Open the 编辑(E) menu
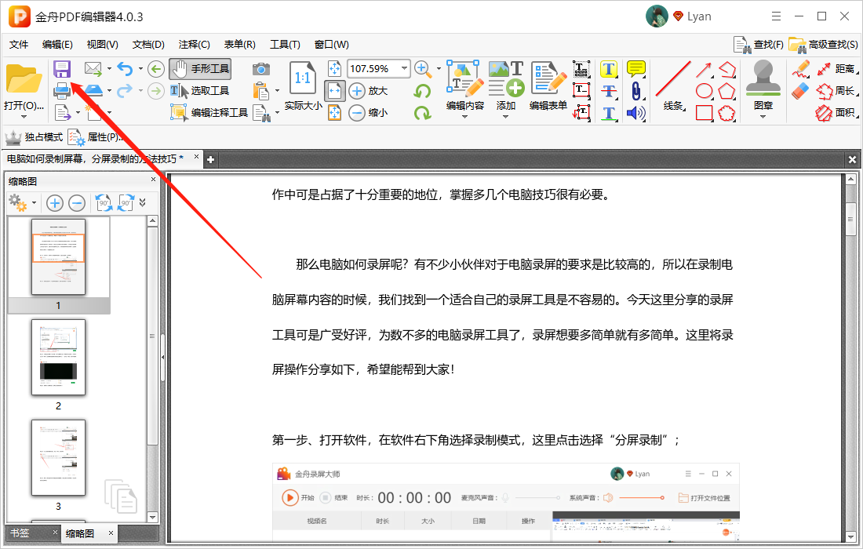Screen dimensions: 863x549 [57, 45]
